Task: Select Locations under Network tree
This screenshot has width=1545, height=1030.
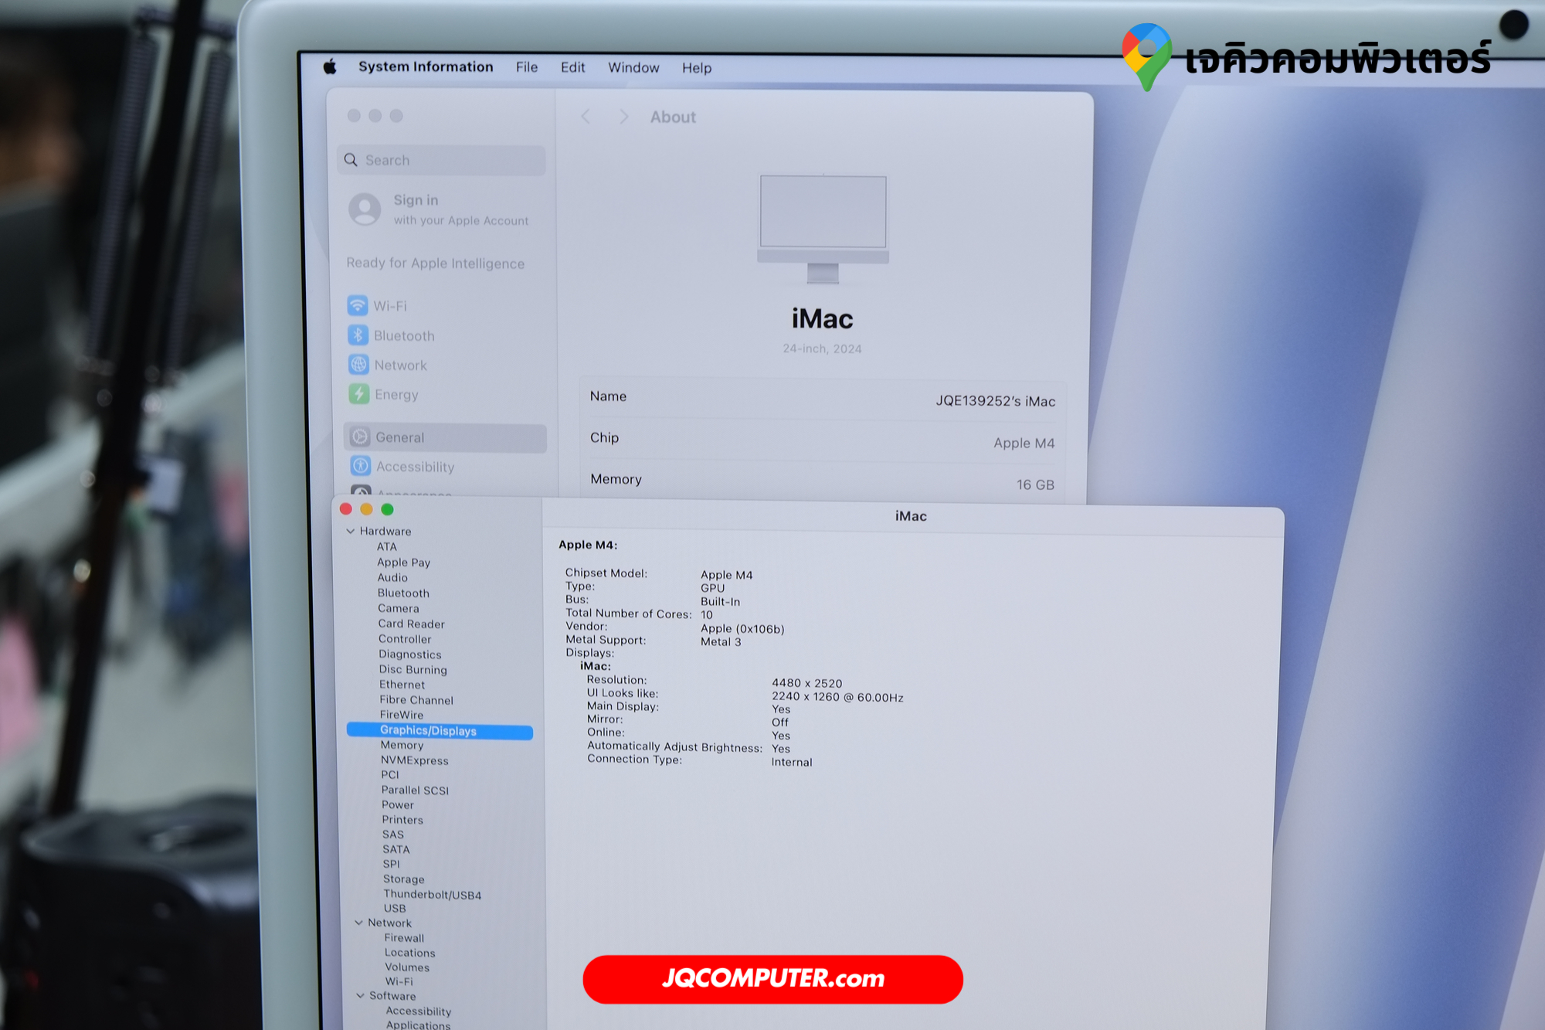Action: point(410,953)
